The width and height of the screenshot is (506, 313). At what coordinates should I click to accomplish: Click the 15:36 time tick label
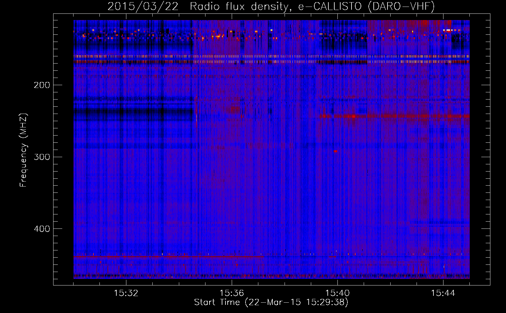[x=232, y=293]
